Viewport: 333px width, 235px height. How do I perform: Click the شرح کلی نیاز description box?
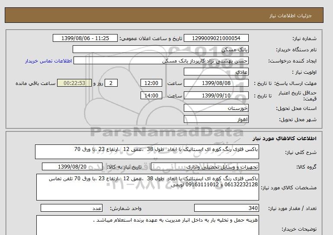point(147,152)
